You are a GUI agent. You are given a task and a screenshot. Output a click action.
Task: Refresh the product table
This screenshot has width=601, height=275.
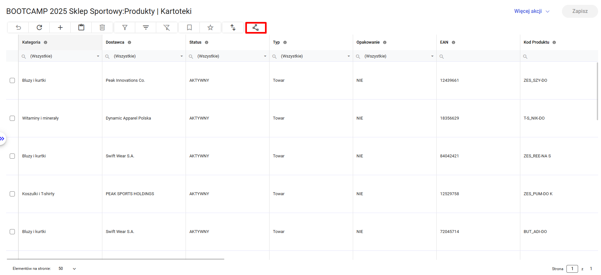[x=39, y=27]
